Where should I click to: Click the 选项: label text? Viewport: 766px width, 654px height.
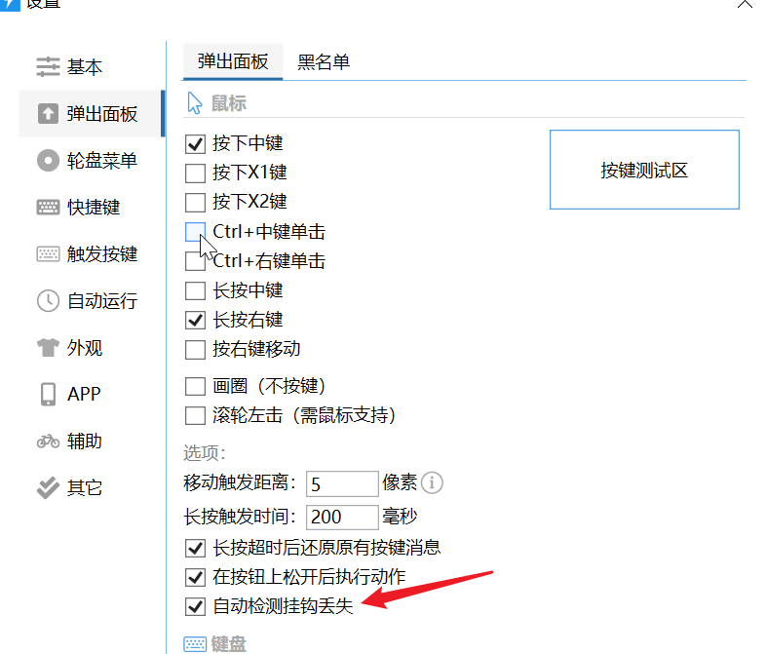pyautogui.click(x=205, y=453)
